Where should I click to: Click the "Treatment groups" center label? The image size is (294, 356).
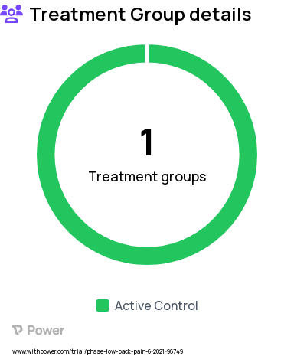[147, 177]
